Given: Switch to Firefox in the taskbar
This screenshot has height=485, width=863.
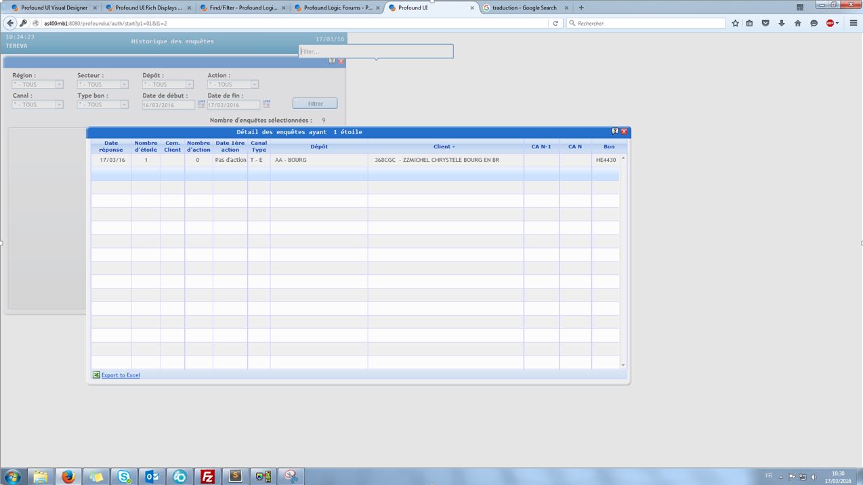Looking at the screenshot, I should [x=68, y=476].
